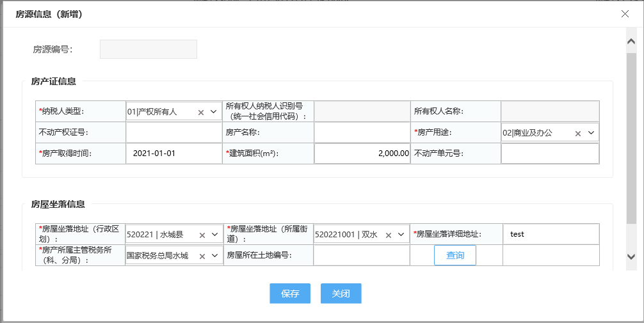Viewport: 644px width, 323px height.
Task: Expand the 纳税人类型 dropdown arrow
Action: 214,112
